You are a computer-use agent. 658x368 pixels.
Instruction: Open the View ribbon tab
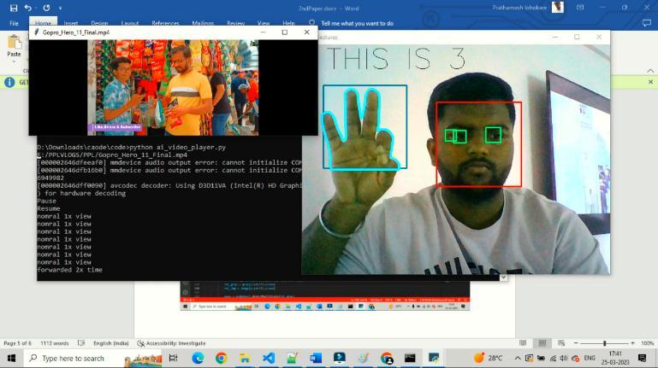(x=264, y=23)
